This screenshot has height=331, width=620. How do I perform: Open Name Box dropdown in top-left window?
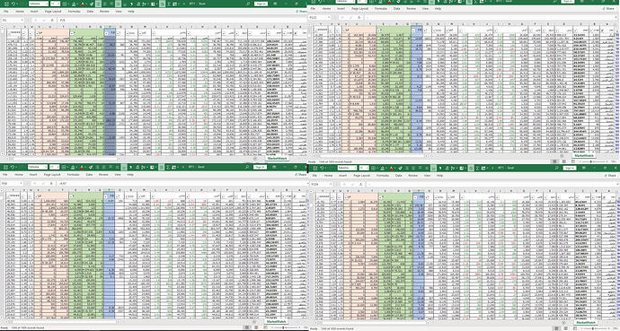pyautogui.click(x=22, y=20)
